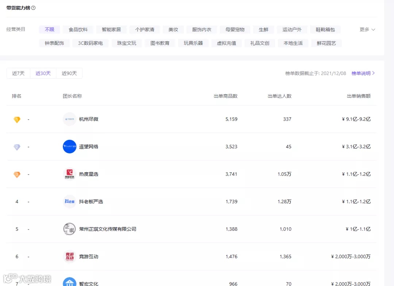Filter by 食品饮料 category
This screenshot has width=394, height=286.
click(78, 30)
